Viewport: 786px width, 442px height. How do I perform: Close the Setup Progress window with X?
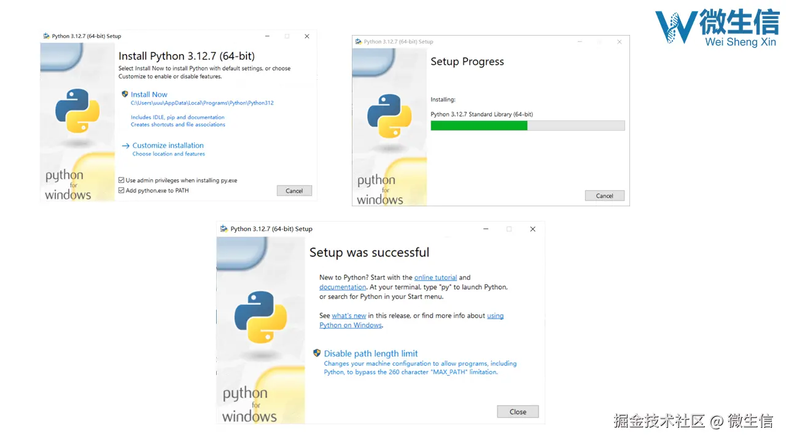tap(619, 42)
